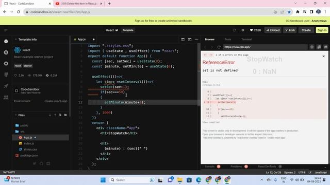The height and width of the screenshot is (185, 330).
Task: Click the download files icon in Files header
Action: coord(50,115)
